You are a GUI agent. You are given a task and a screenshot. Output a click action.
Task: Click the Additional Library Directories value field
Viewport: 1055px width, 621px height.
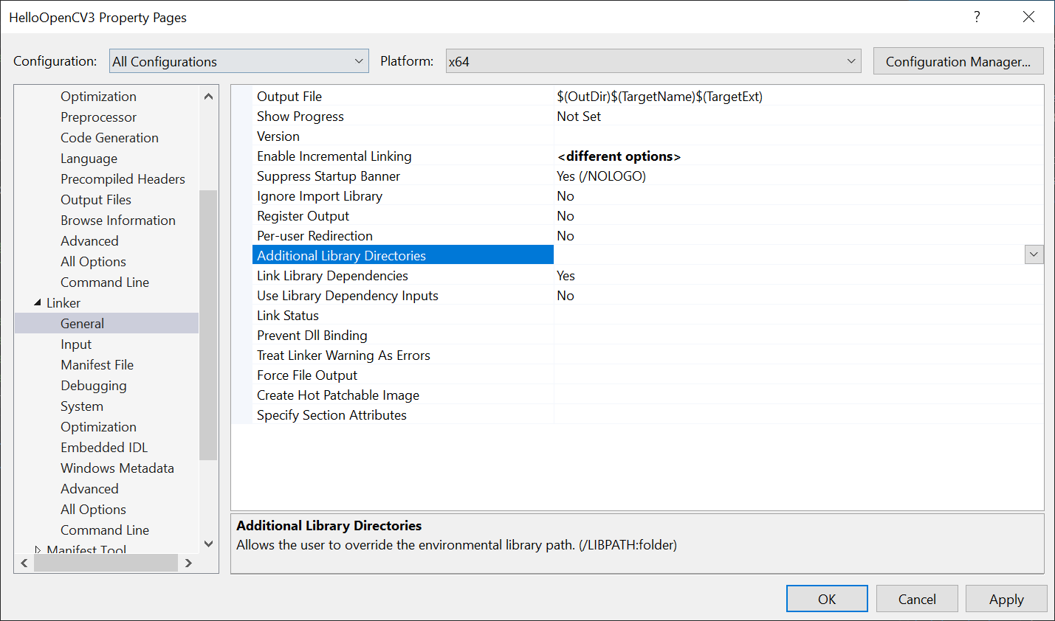789,255
